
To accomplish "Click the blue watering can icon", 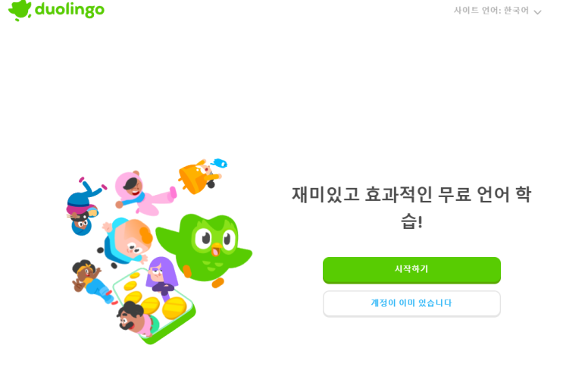I will point(220,163).
